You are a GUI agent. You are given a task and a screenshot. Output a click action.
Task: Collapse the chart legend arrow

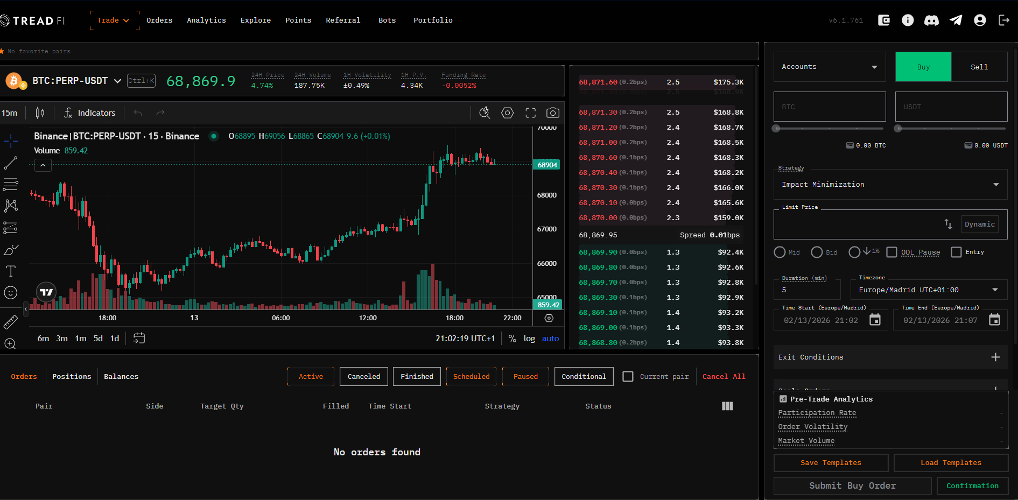click(43, 165)
